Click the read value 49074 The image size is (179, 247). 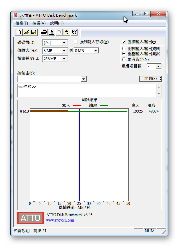[153, 111]
